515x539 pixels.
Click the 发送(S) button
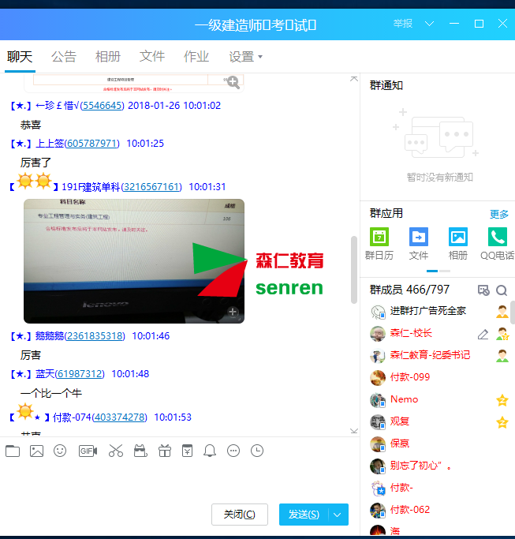[x=304, y=515]
